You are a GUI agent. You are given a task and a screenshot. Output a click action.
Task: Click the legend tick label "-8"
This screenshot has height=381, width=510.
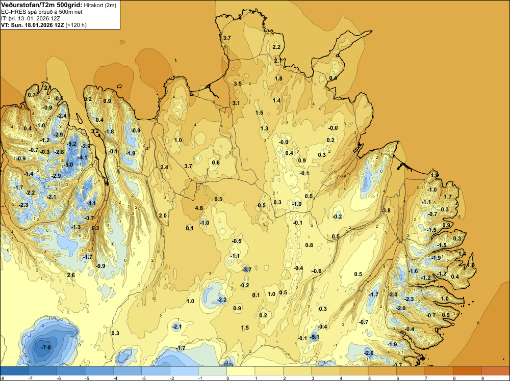(2, 378)
